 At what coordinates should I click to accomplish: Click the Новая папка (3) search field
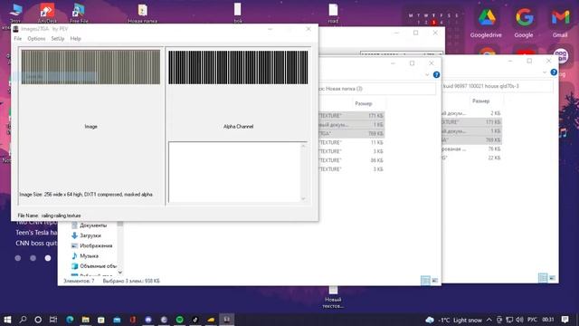click(x=376, y=89)
